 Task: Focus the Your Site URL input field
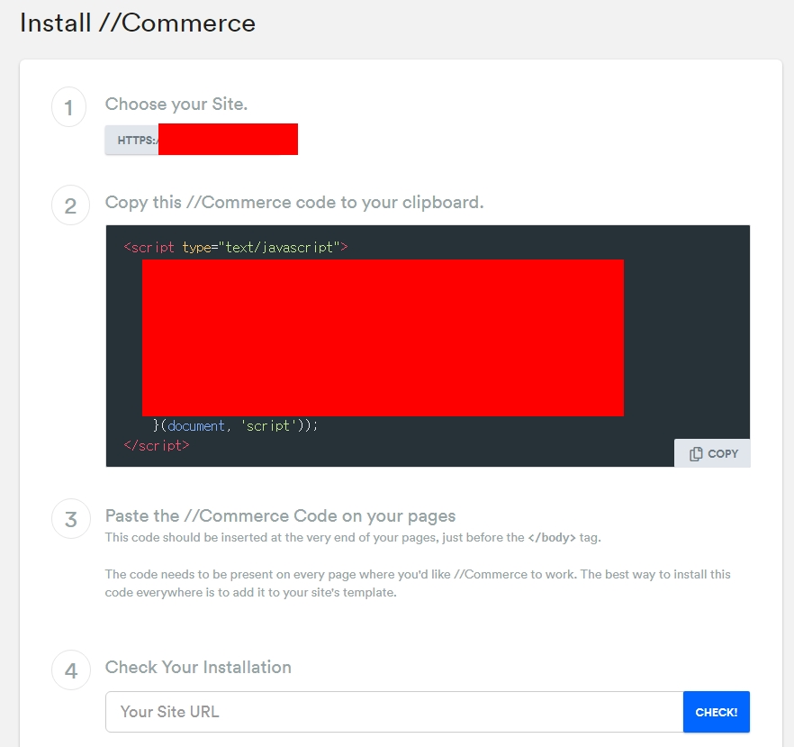point(394,712)
